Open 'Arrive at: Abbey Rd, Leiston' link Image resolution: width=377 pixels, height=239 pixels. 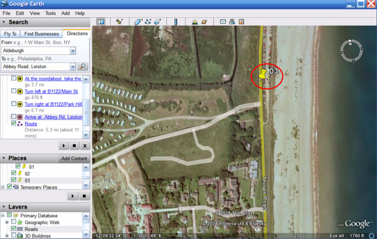[53, 117]
